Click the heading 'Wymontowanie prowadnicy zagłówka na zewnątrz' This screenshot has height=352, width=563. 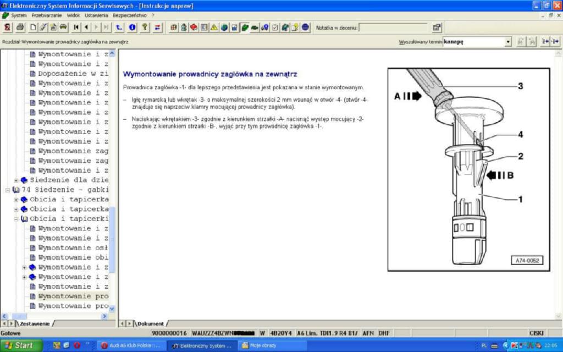[x=210, y=74]
